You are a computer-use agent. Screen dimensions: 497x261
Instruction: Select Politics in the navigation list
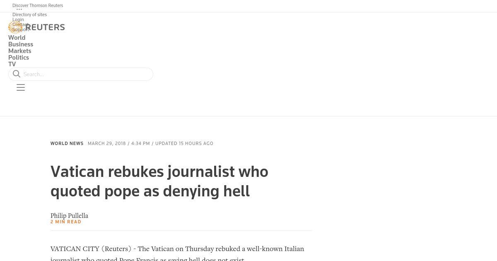pyautogui.click(x=19, y=58)
